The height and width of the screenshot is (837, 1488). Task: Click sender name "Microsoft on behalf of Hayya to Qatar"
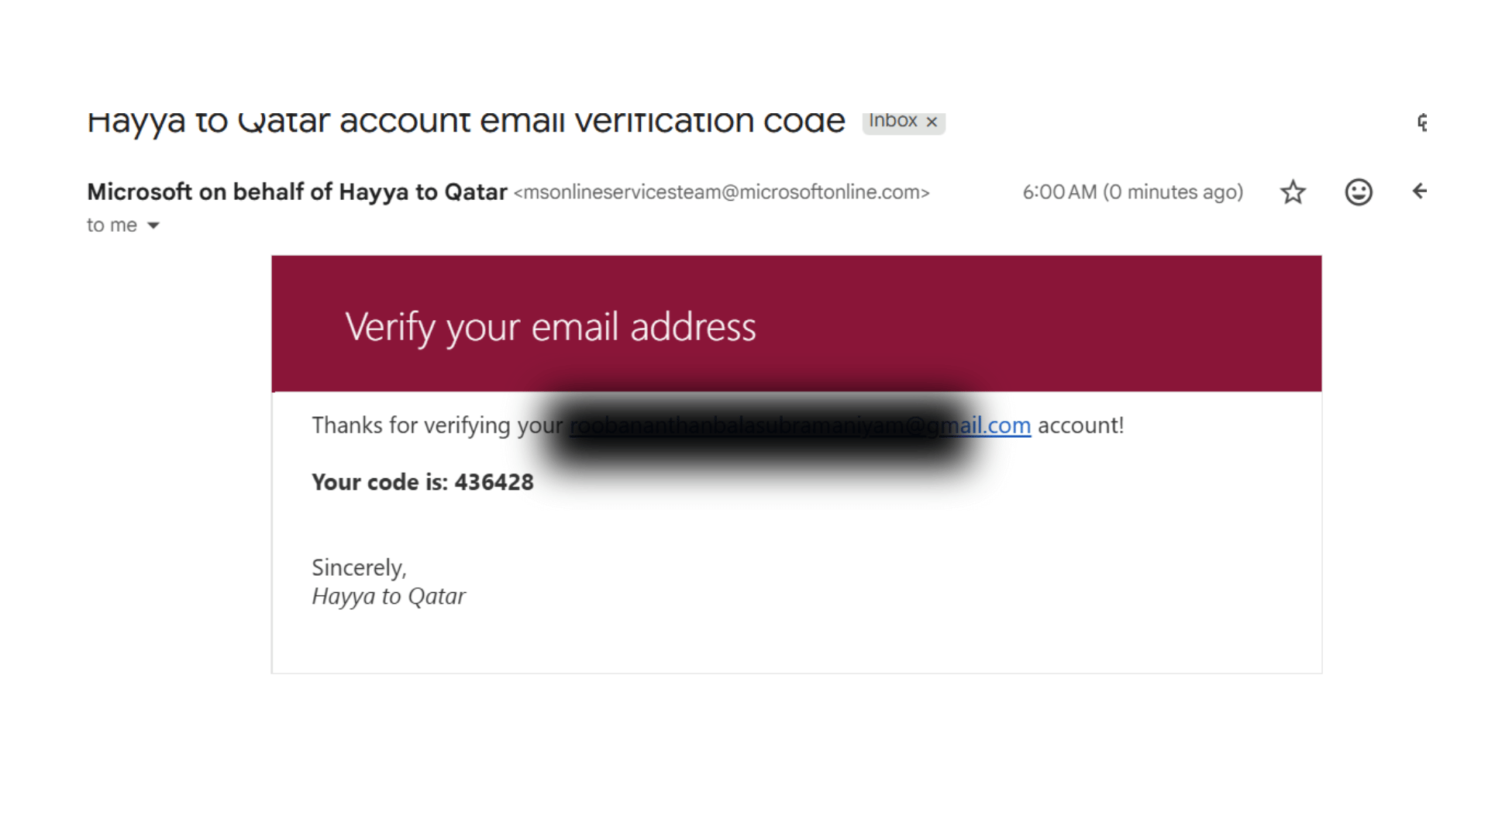click(x=297, y=191)
